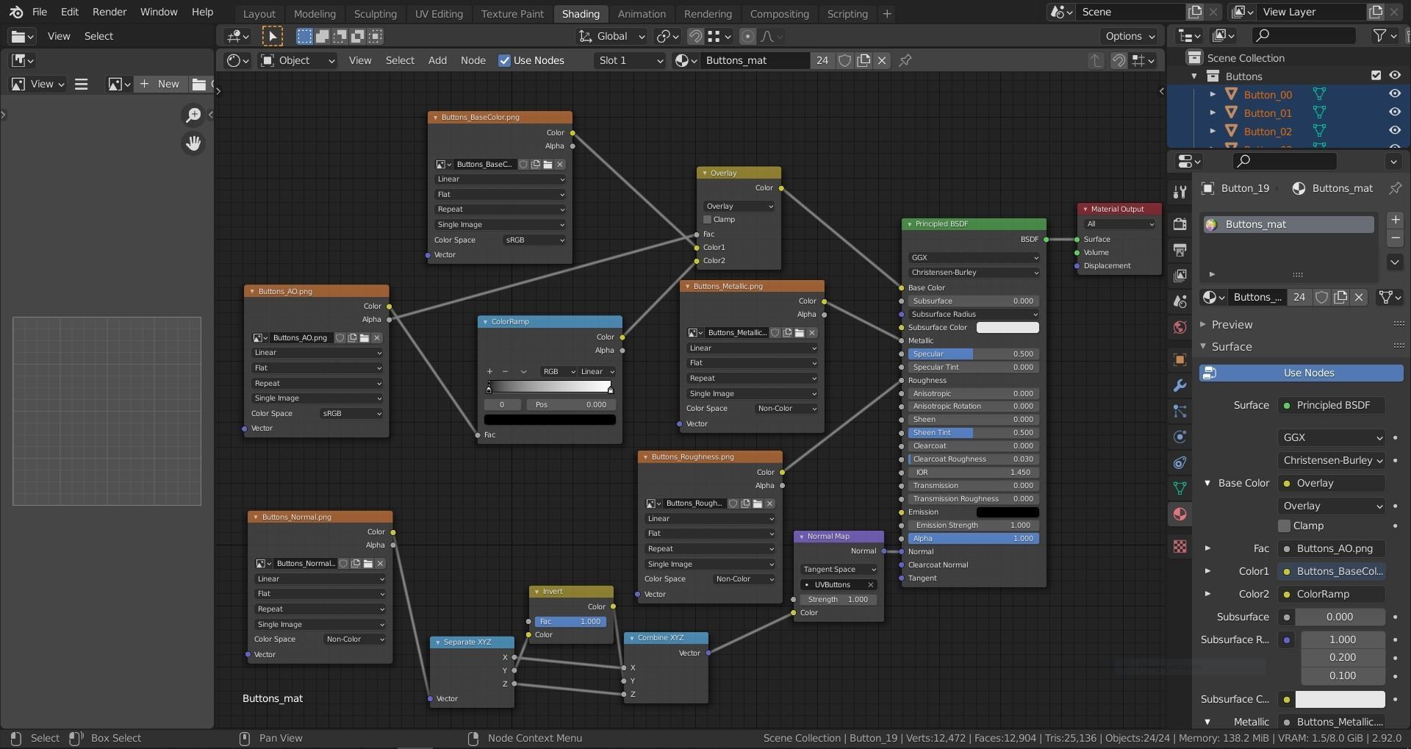Open the Output properties tab
The width and height of the screenshot is (1411, 749).
coord(1180,250)
